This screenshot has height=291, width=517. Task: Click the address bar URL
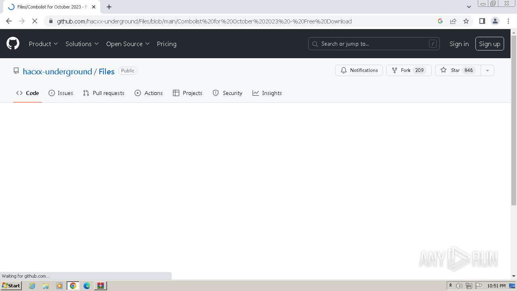[204, 21]
